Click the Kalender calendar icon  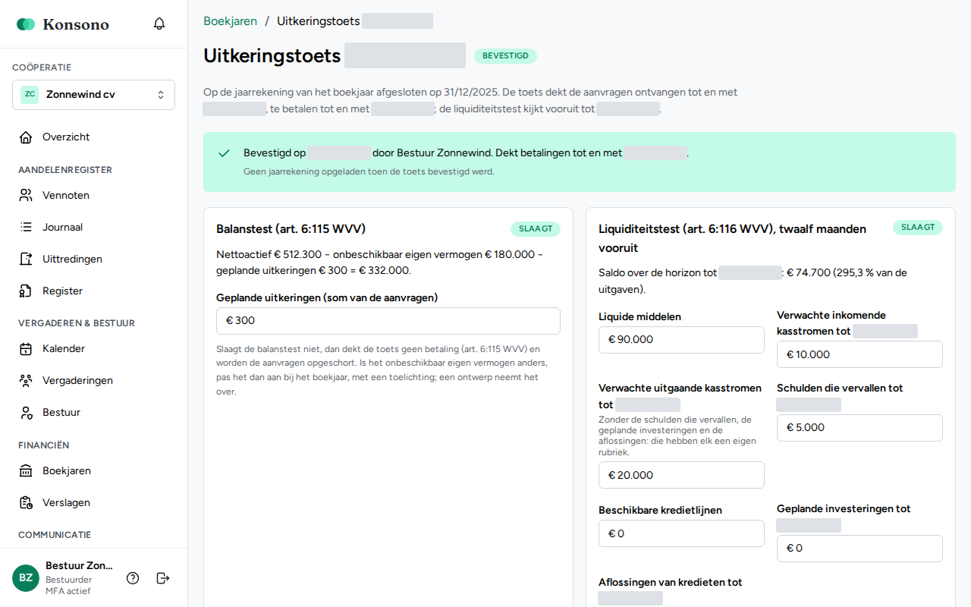click(26, 349)
